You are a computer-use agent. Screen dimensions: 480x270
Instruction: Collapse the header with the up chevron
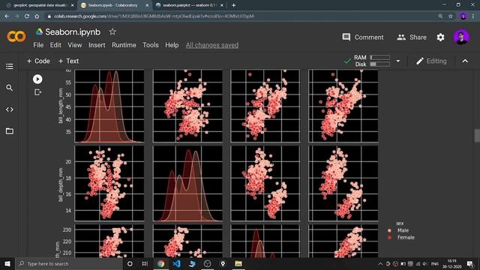click(x=465, y=61)
